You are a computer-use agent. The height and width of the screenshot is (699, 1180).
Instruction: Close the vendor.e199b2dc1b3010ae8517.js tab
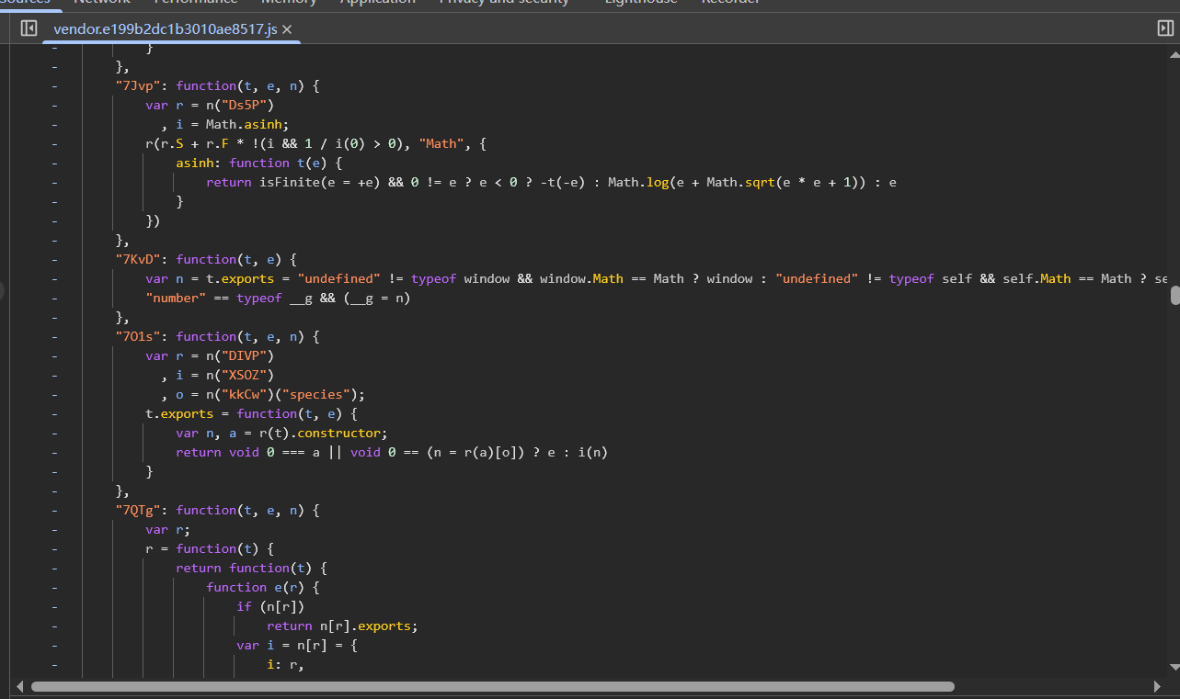[288, 29]
